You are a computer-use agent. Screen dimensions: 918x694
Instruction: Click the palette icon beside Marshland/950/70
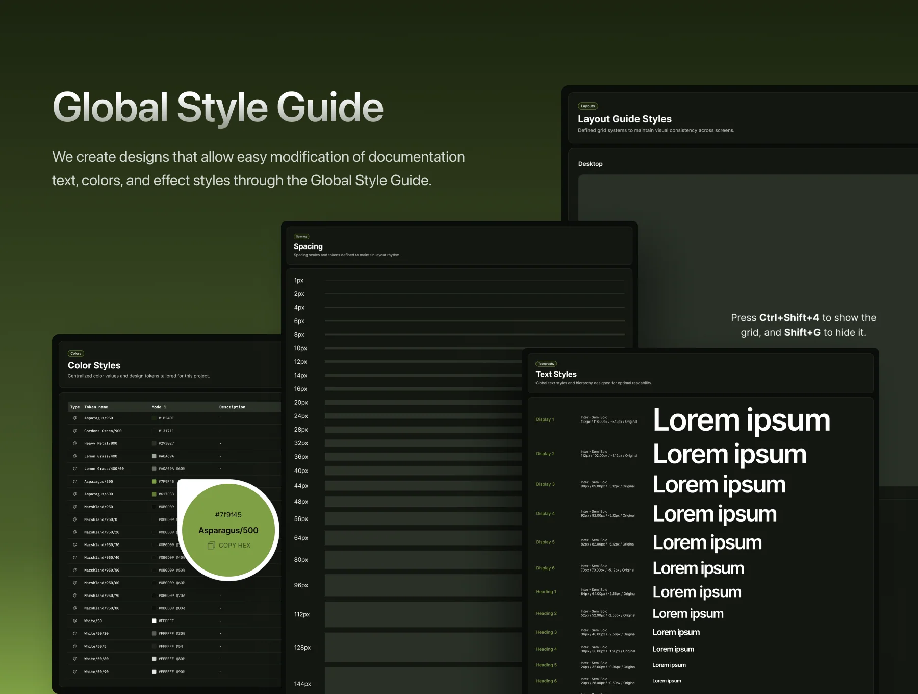coord(75,596)
